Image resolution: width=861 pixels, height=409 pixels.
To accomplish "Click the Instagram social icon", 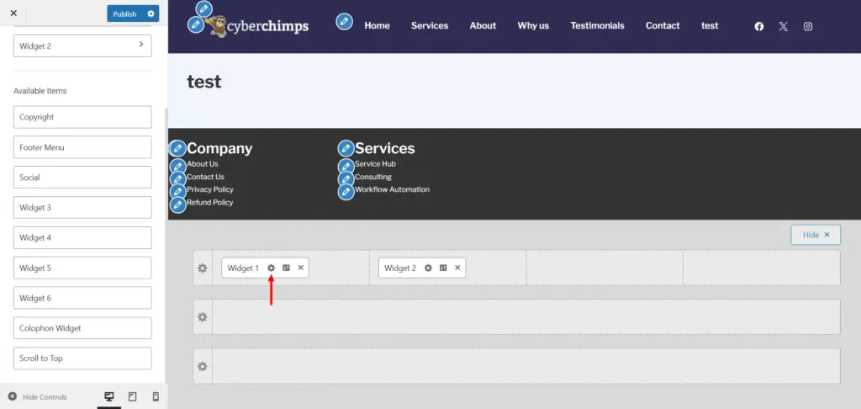I will click(808, 26).
